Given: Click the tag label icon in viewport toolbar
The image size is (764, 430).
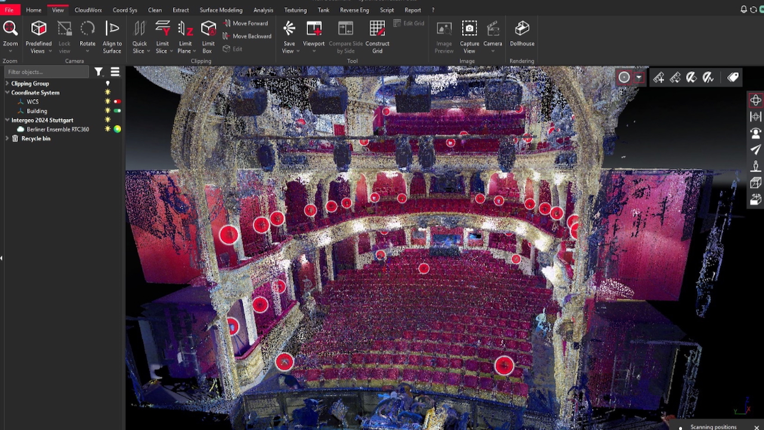Looking at the screenshot, I should (x=733, y=78).
